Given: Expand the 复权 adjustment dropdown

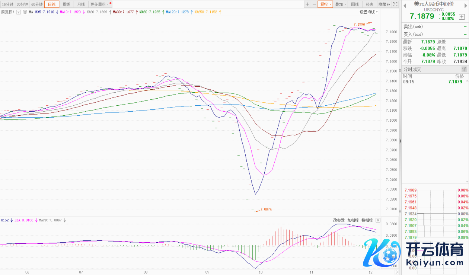Looking at the screenshot, I should coord(326,4).
